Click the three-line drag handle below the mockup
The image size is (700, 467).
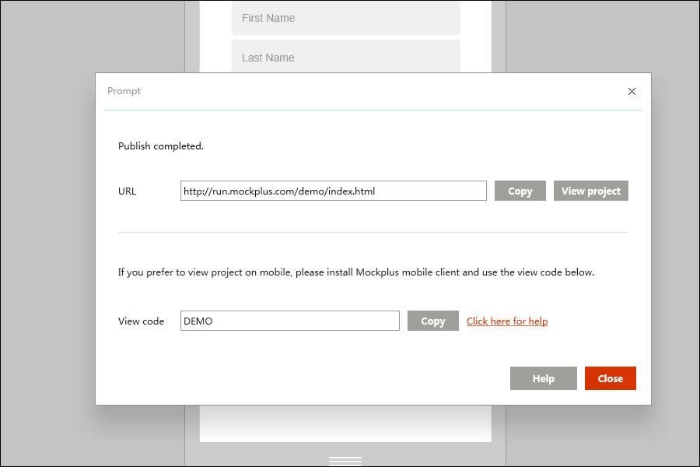(x=345, y=461)
